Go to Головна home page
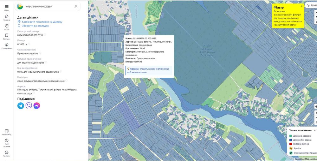 pyautogui.click(x=7, y=16)
